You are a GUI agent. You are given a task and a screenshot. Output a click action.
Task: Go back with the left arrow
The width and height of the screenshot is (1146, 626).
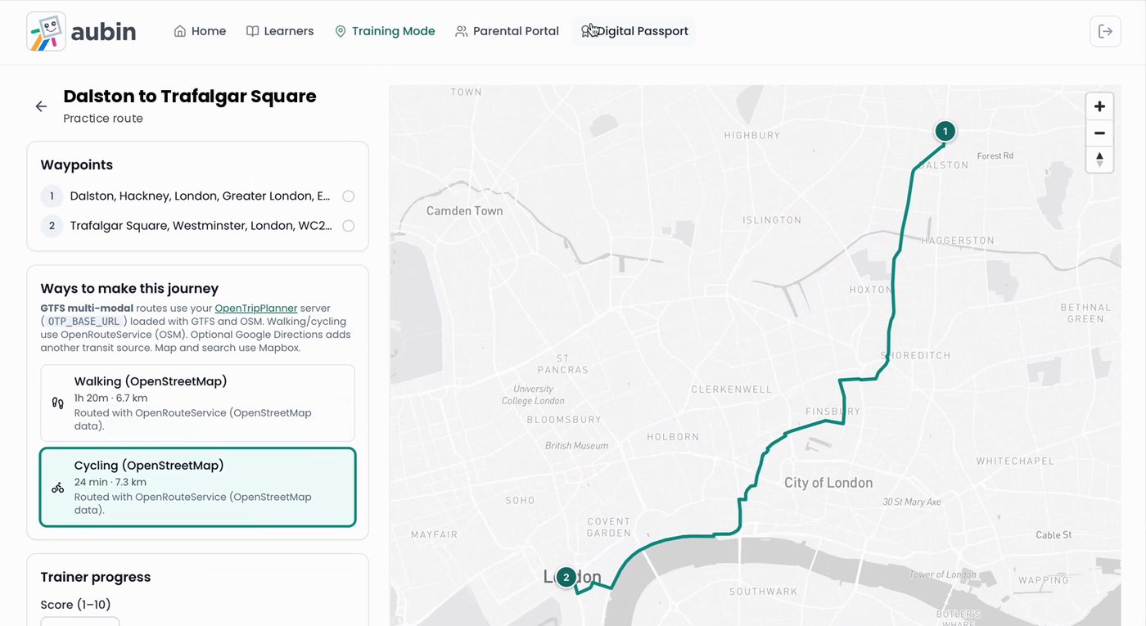[41, 106]
